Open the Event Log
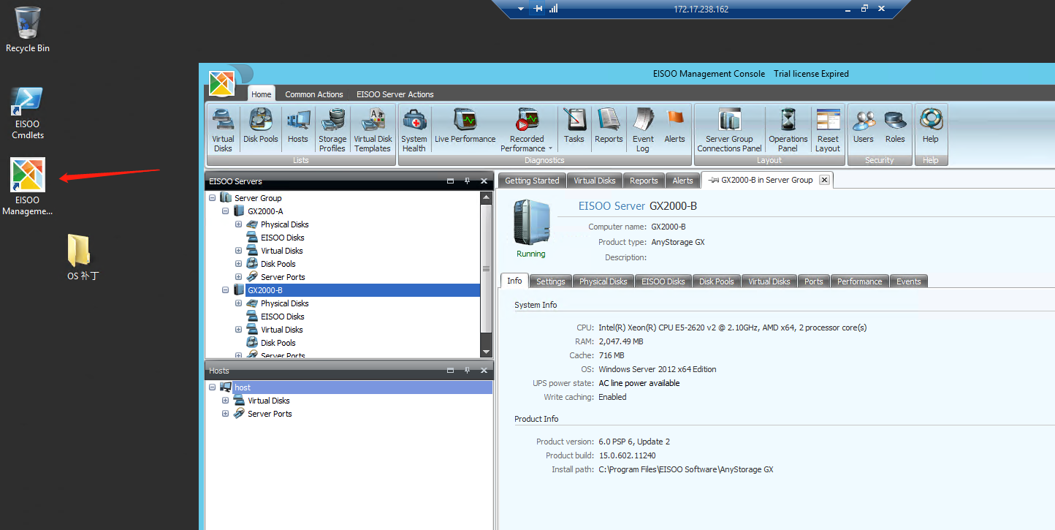 (x=643, y=130)
